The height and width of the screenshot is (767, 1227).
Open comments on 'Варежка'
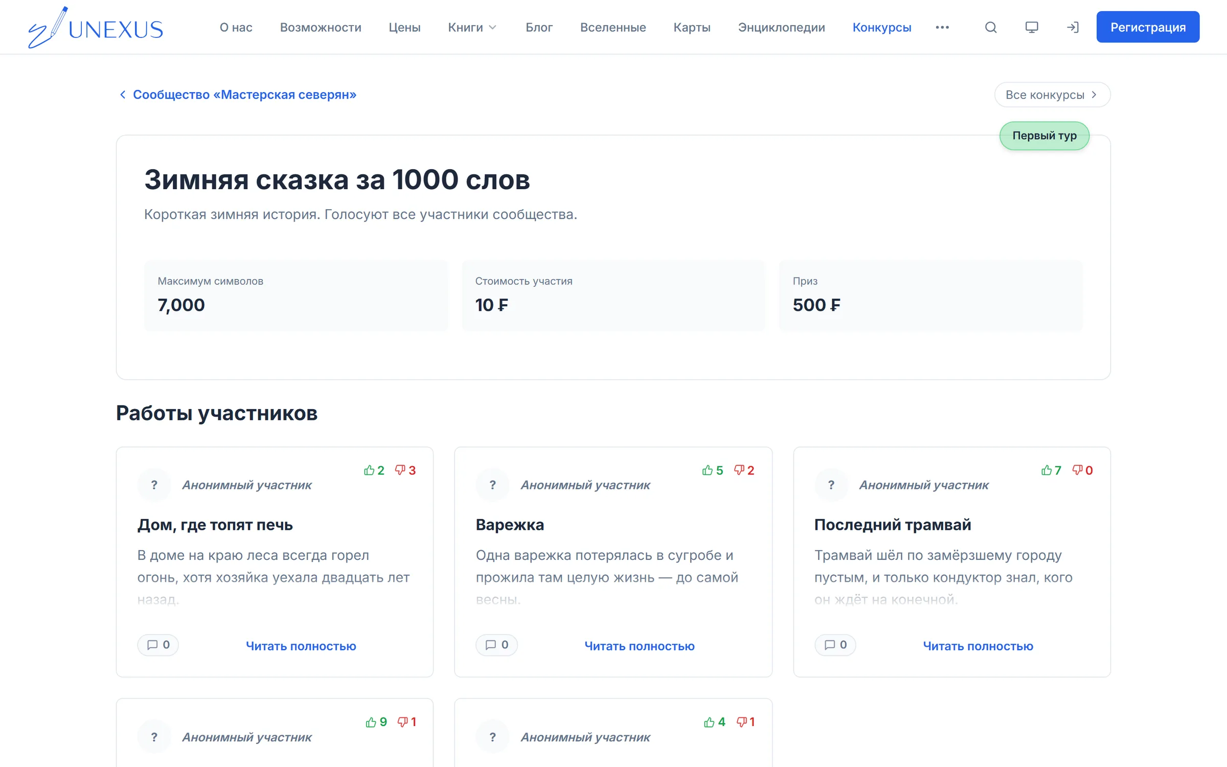point(496,645)
